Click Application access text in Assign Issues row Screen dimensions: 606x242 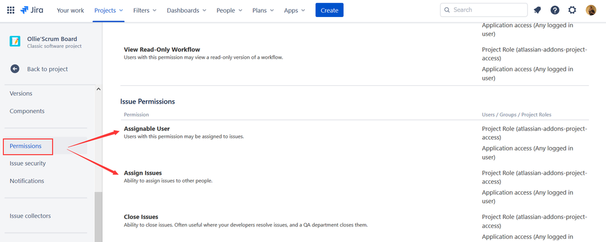point(528,197)
